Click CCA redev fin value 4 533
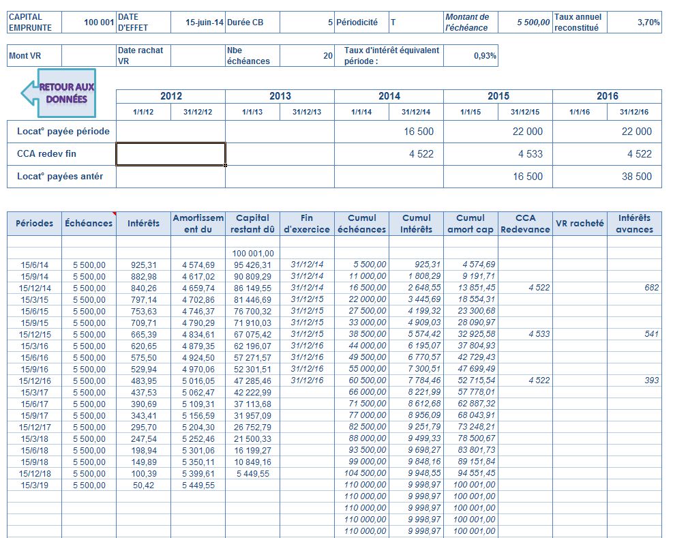The image size is (673, 538). click(498, 154)
